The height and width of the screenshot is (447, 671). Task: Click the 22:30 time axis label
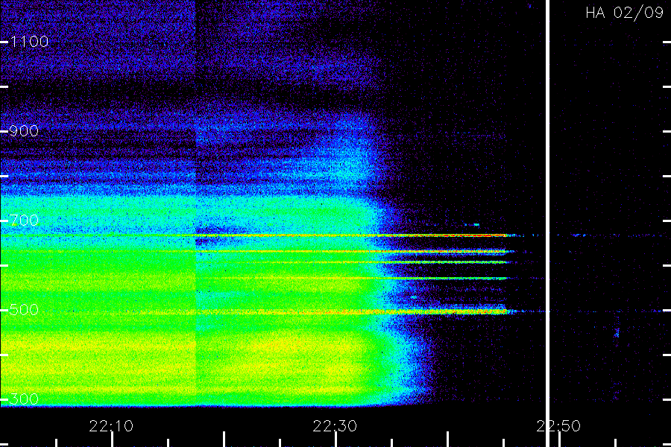(x=335, y=426)
